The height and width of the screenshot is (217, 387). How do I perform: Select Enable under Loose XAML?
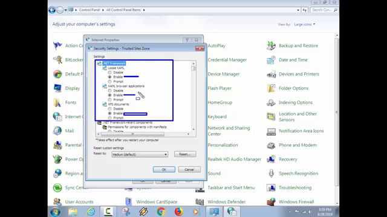(110, 77)
